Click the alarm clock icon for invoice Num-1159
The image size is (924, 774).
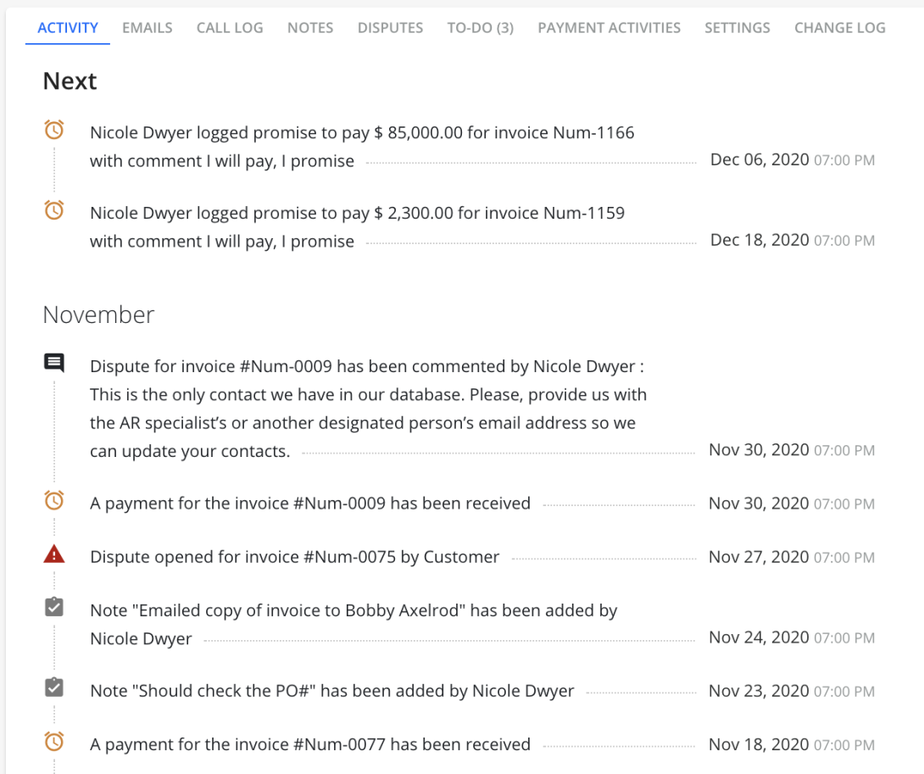(x=54, y=210)
